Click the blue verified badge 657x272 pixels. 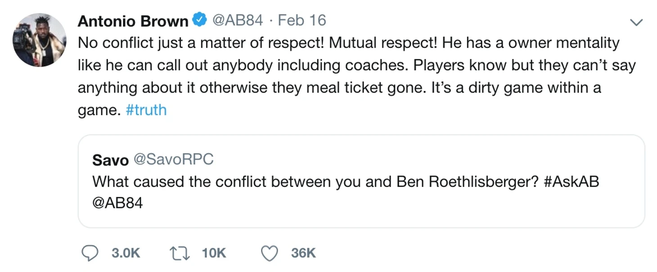click(x=199, y=20)
